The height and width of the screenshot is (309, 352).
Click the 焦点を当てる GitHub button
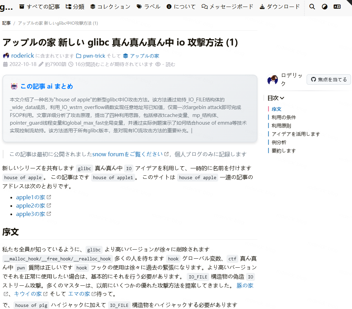(x=328, y=80)
